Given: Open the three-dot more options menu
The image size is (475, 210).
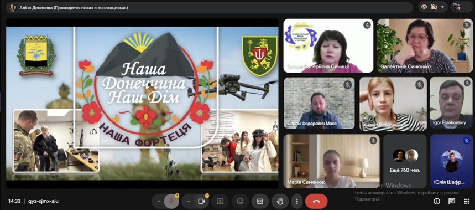Looking at the screenshot, I should tap(297, 201).
